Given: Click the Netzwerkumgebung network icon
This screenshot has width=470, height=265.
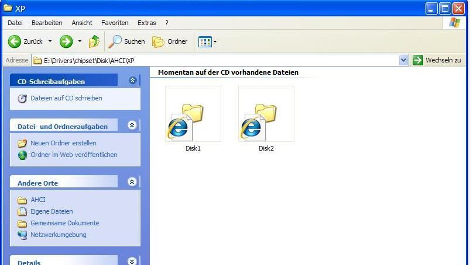Looking at the screenshot, I should click(x=22, y=235).
